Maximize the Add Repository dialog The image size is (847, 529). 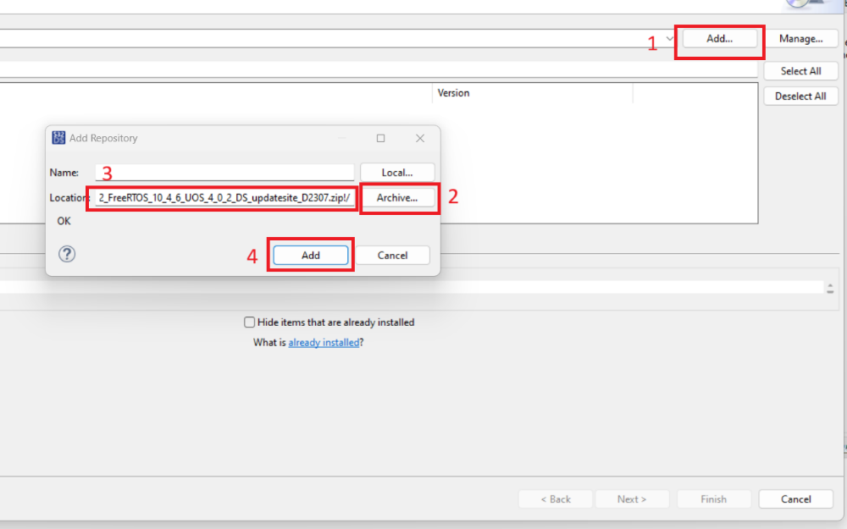pos(381,138)
